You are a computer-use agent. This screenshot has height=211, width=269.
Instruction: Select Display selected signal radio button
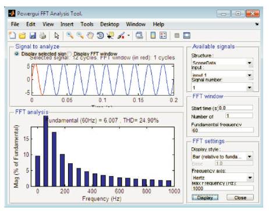17,54
